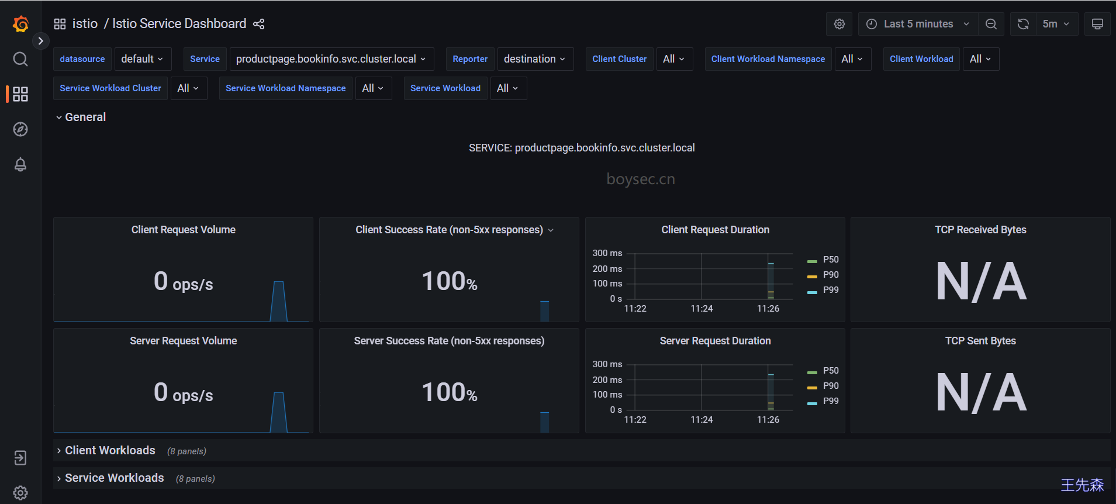Open the Reporter destination dropdown
1116x504 pixels.
point(535,59)
